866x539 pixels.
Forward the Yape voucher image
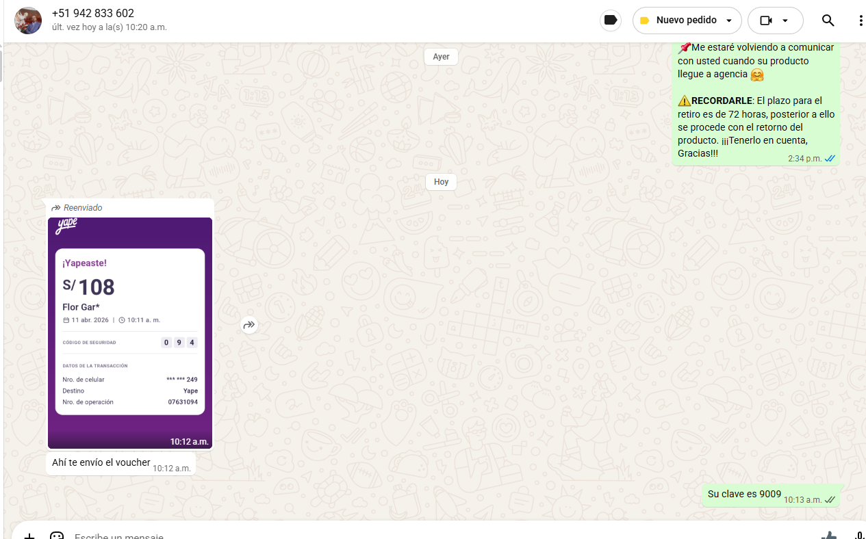[x=249, y=326]
